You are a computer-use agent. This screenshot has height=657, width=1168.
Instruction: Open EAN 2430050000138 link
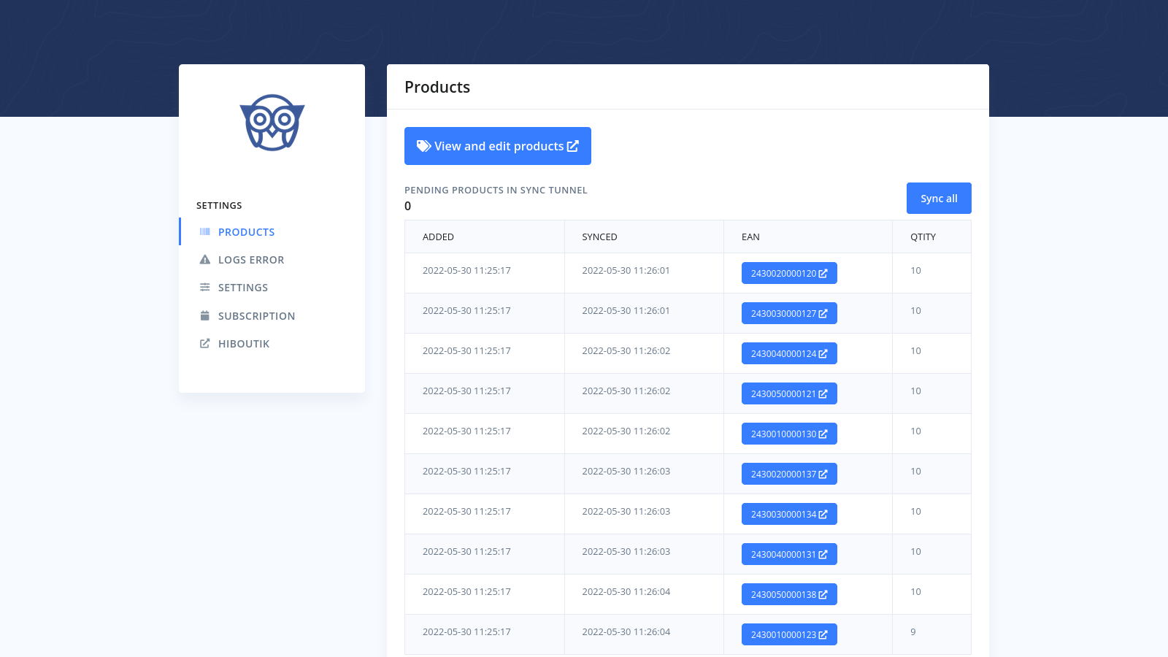point(789,594)
